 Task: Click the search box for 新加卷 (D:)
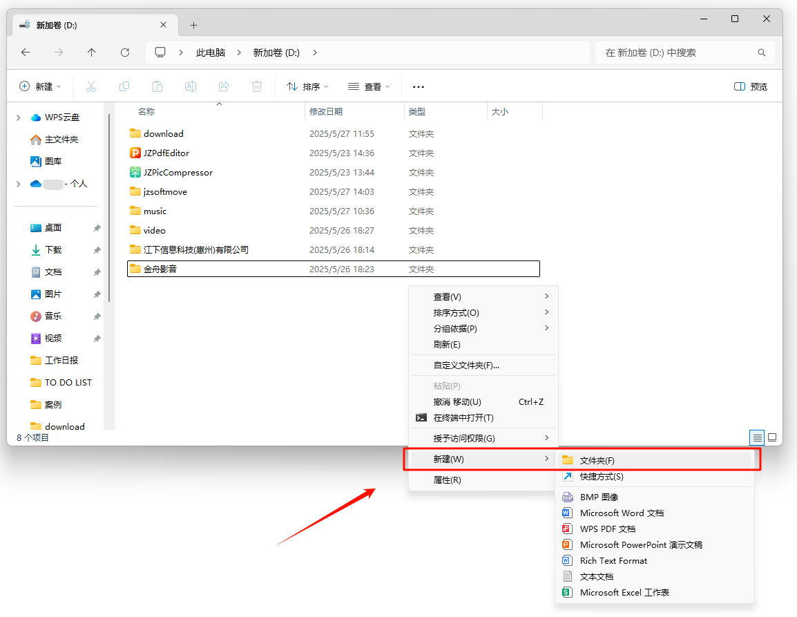(x=684, y=53)
